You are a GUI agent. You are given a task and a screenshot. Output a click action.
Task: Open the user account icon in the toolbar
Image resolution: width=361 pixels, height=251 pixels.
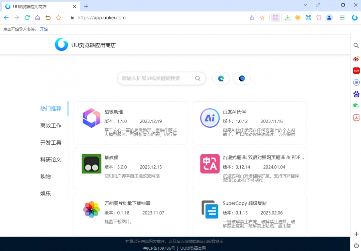coord(329,18)
